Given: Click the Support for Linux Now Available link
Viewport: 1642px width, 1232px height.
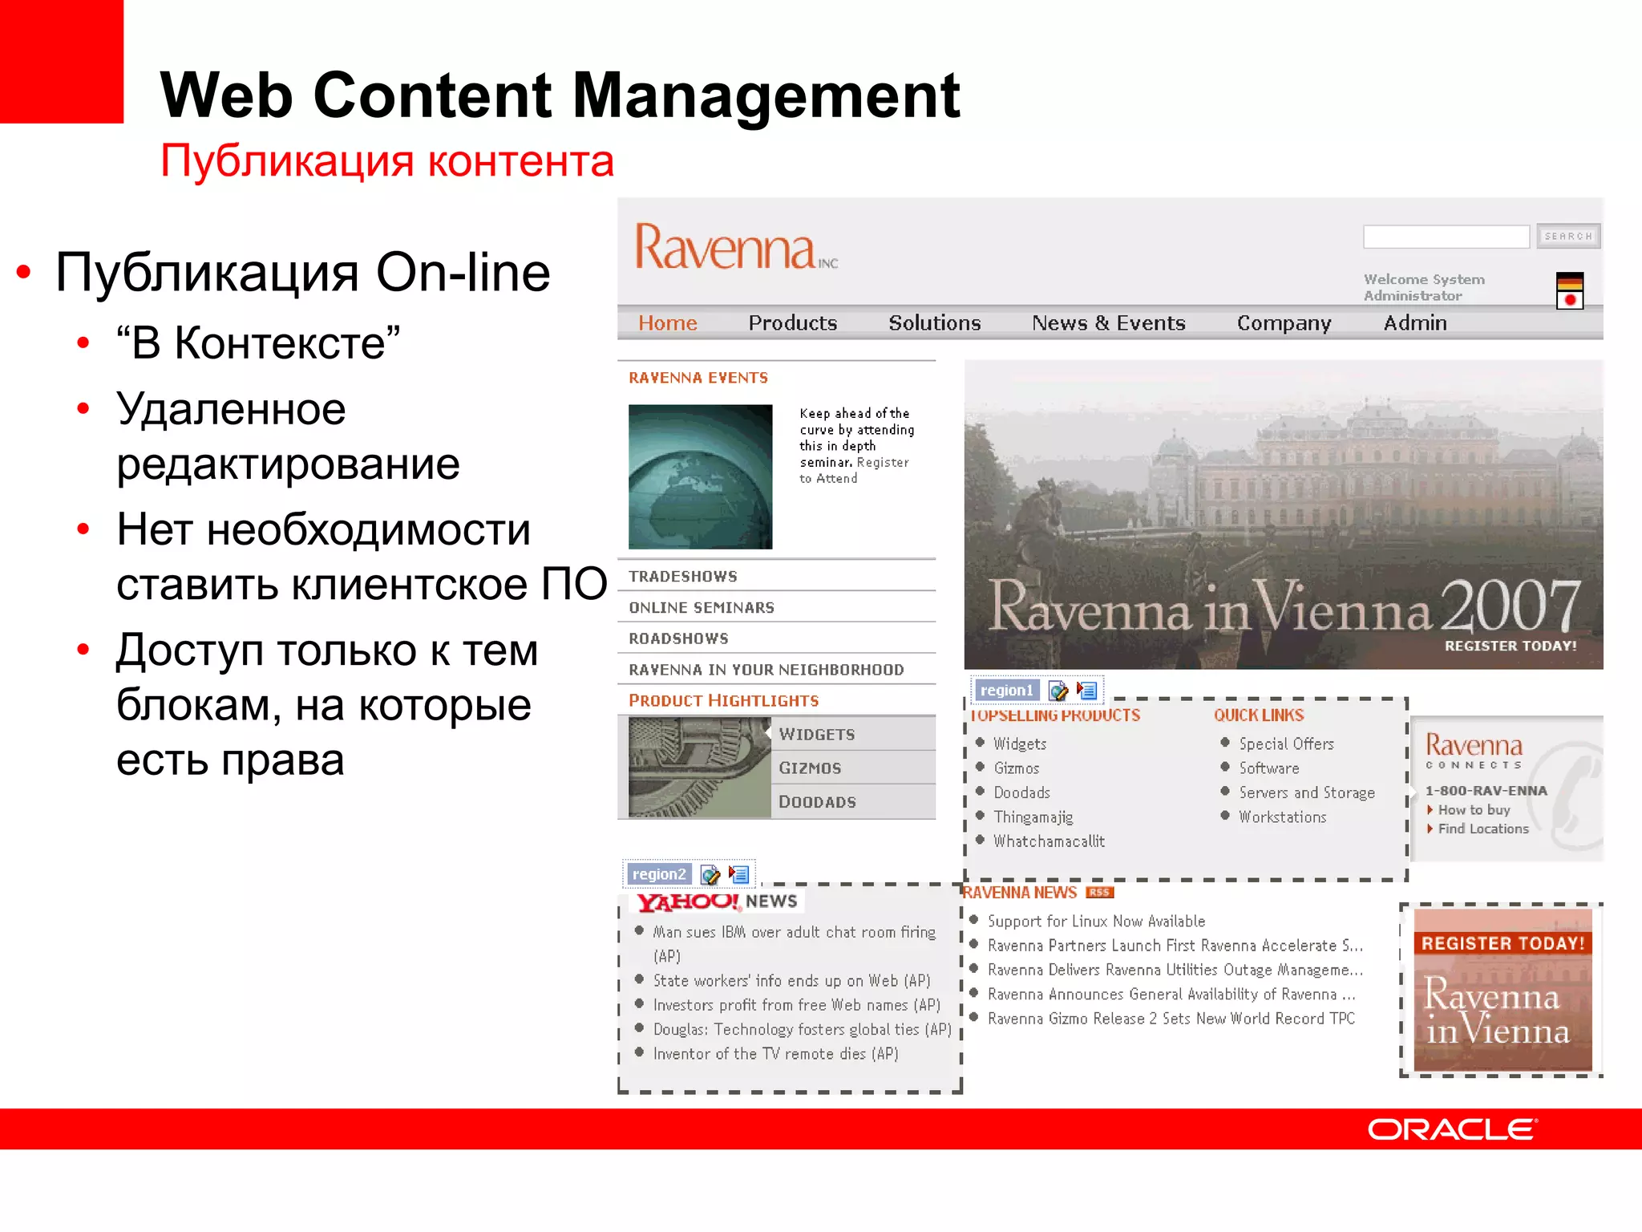Looking at the screenshot, I should (1095, 922).
